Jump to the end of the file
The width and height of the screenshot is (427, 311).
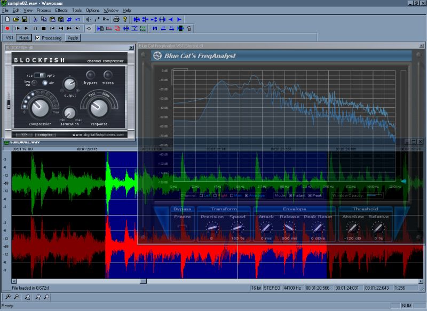pos(78,28)
